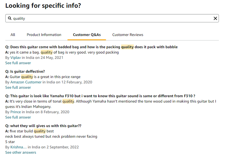Image resolution: width=225 pixels, height=159 pixels.
Task: Click See other answers link
Action: point(21,153)
